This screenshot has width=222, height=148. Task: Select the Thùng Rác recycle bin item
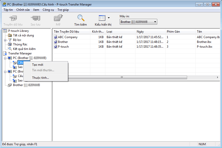[20, 44]
